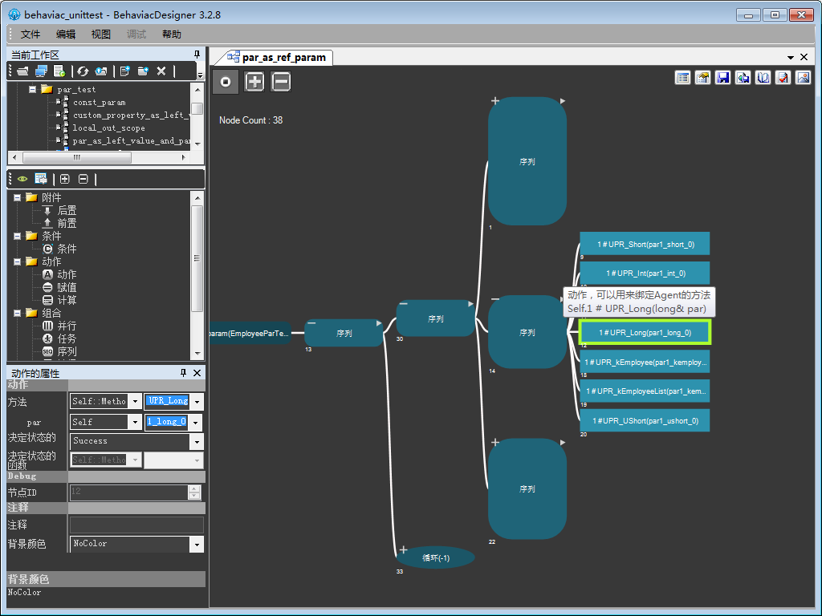Click the new behavior document icon
Image resolution: width=822 pixels, height=616 pixels.
124,71
